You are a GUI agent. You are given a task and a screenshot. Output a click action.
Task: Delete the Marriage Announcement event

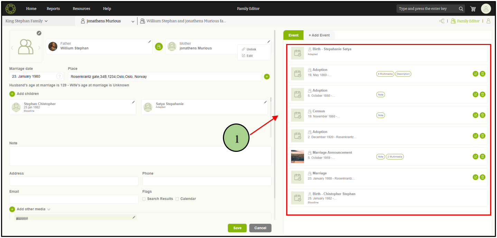point(482,157)
